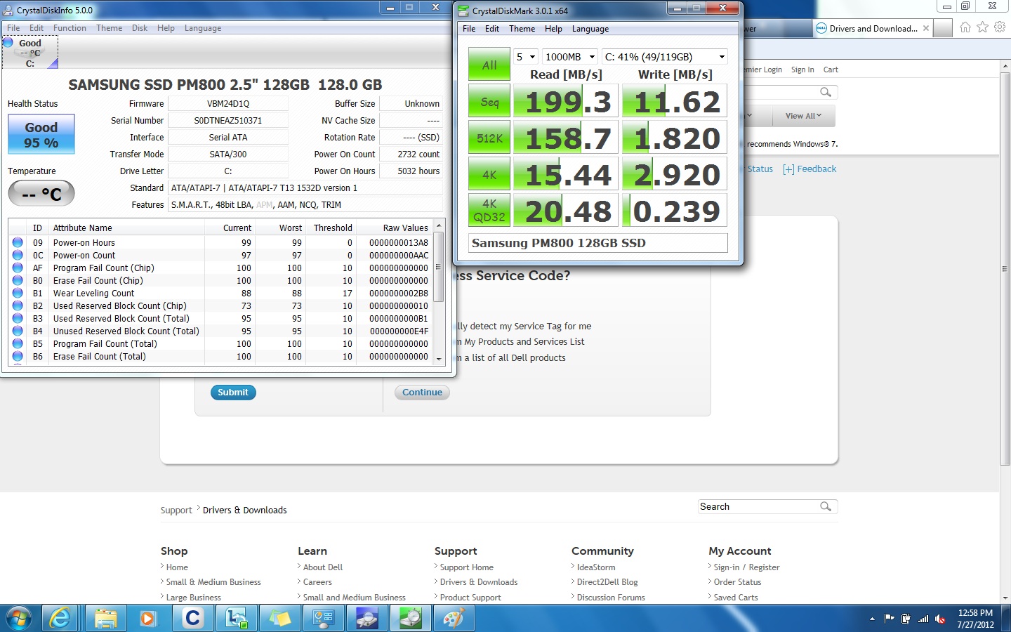Open the Theme menu in CrystalDiskMark
The width and height of the screenshot is (1011, 632).
click(x=522, y=29)
